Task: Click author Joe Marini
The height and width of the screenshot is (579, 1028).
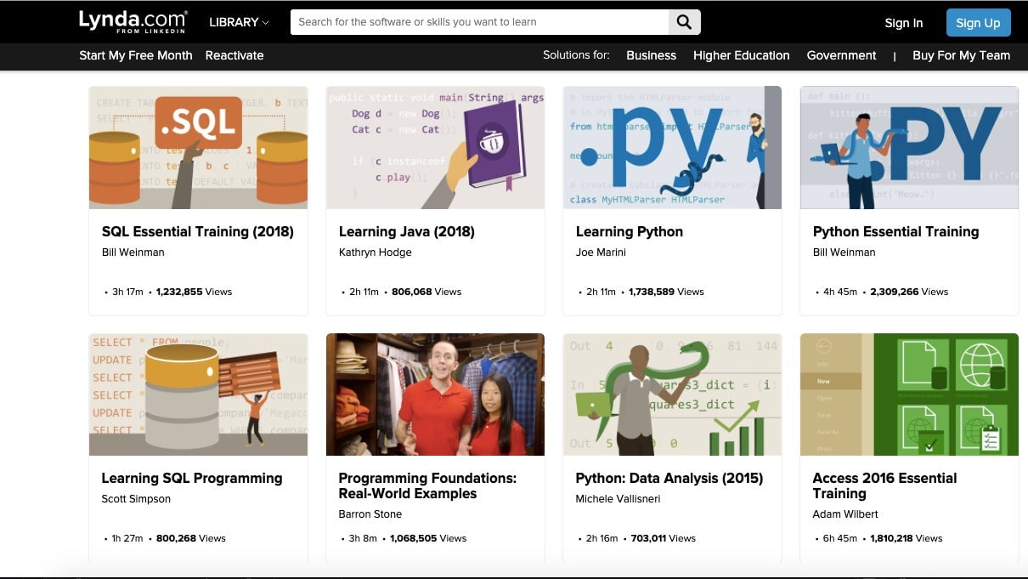Action: [601, 253]
